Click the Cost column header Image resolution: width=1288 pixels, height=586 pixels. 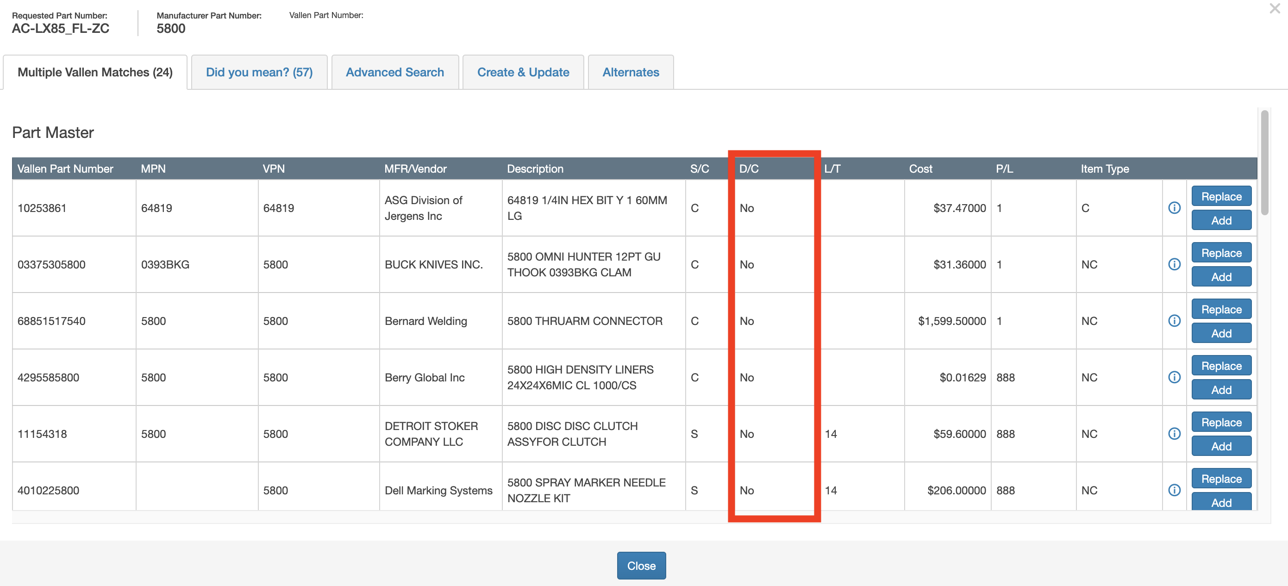[920, 169]
